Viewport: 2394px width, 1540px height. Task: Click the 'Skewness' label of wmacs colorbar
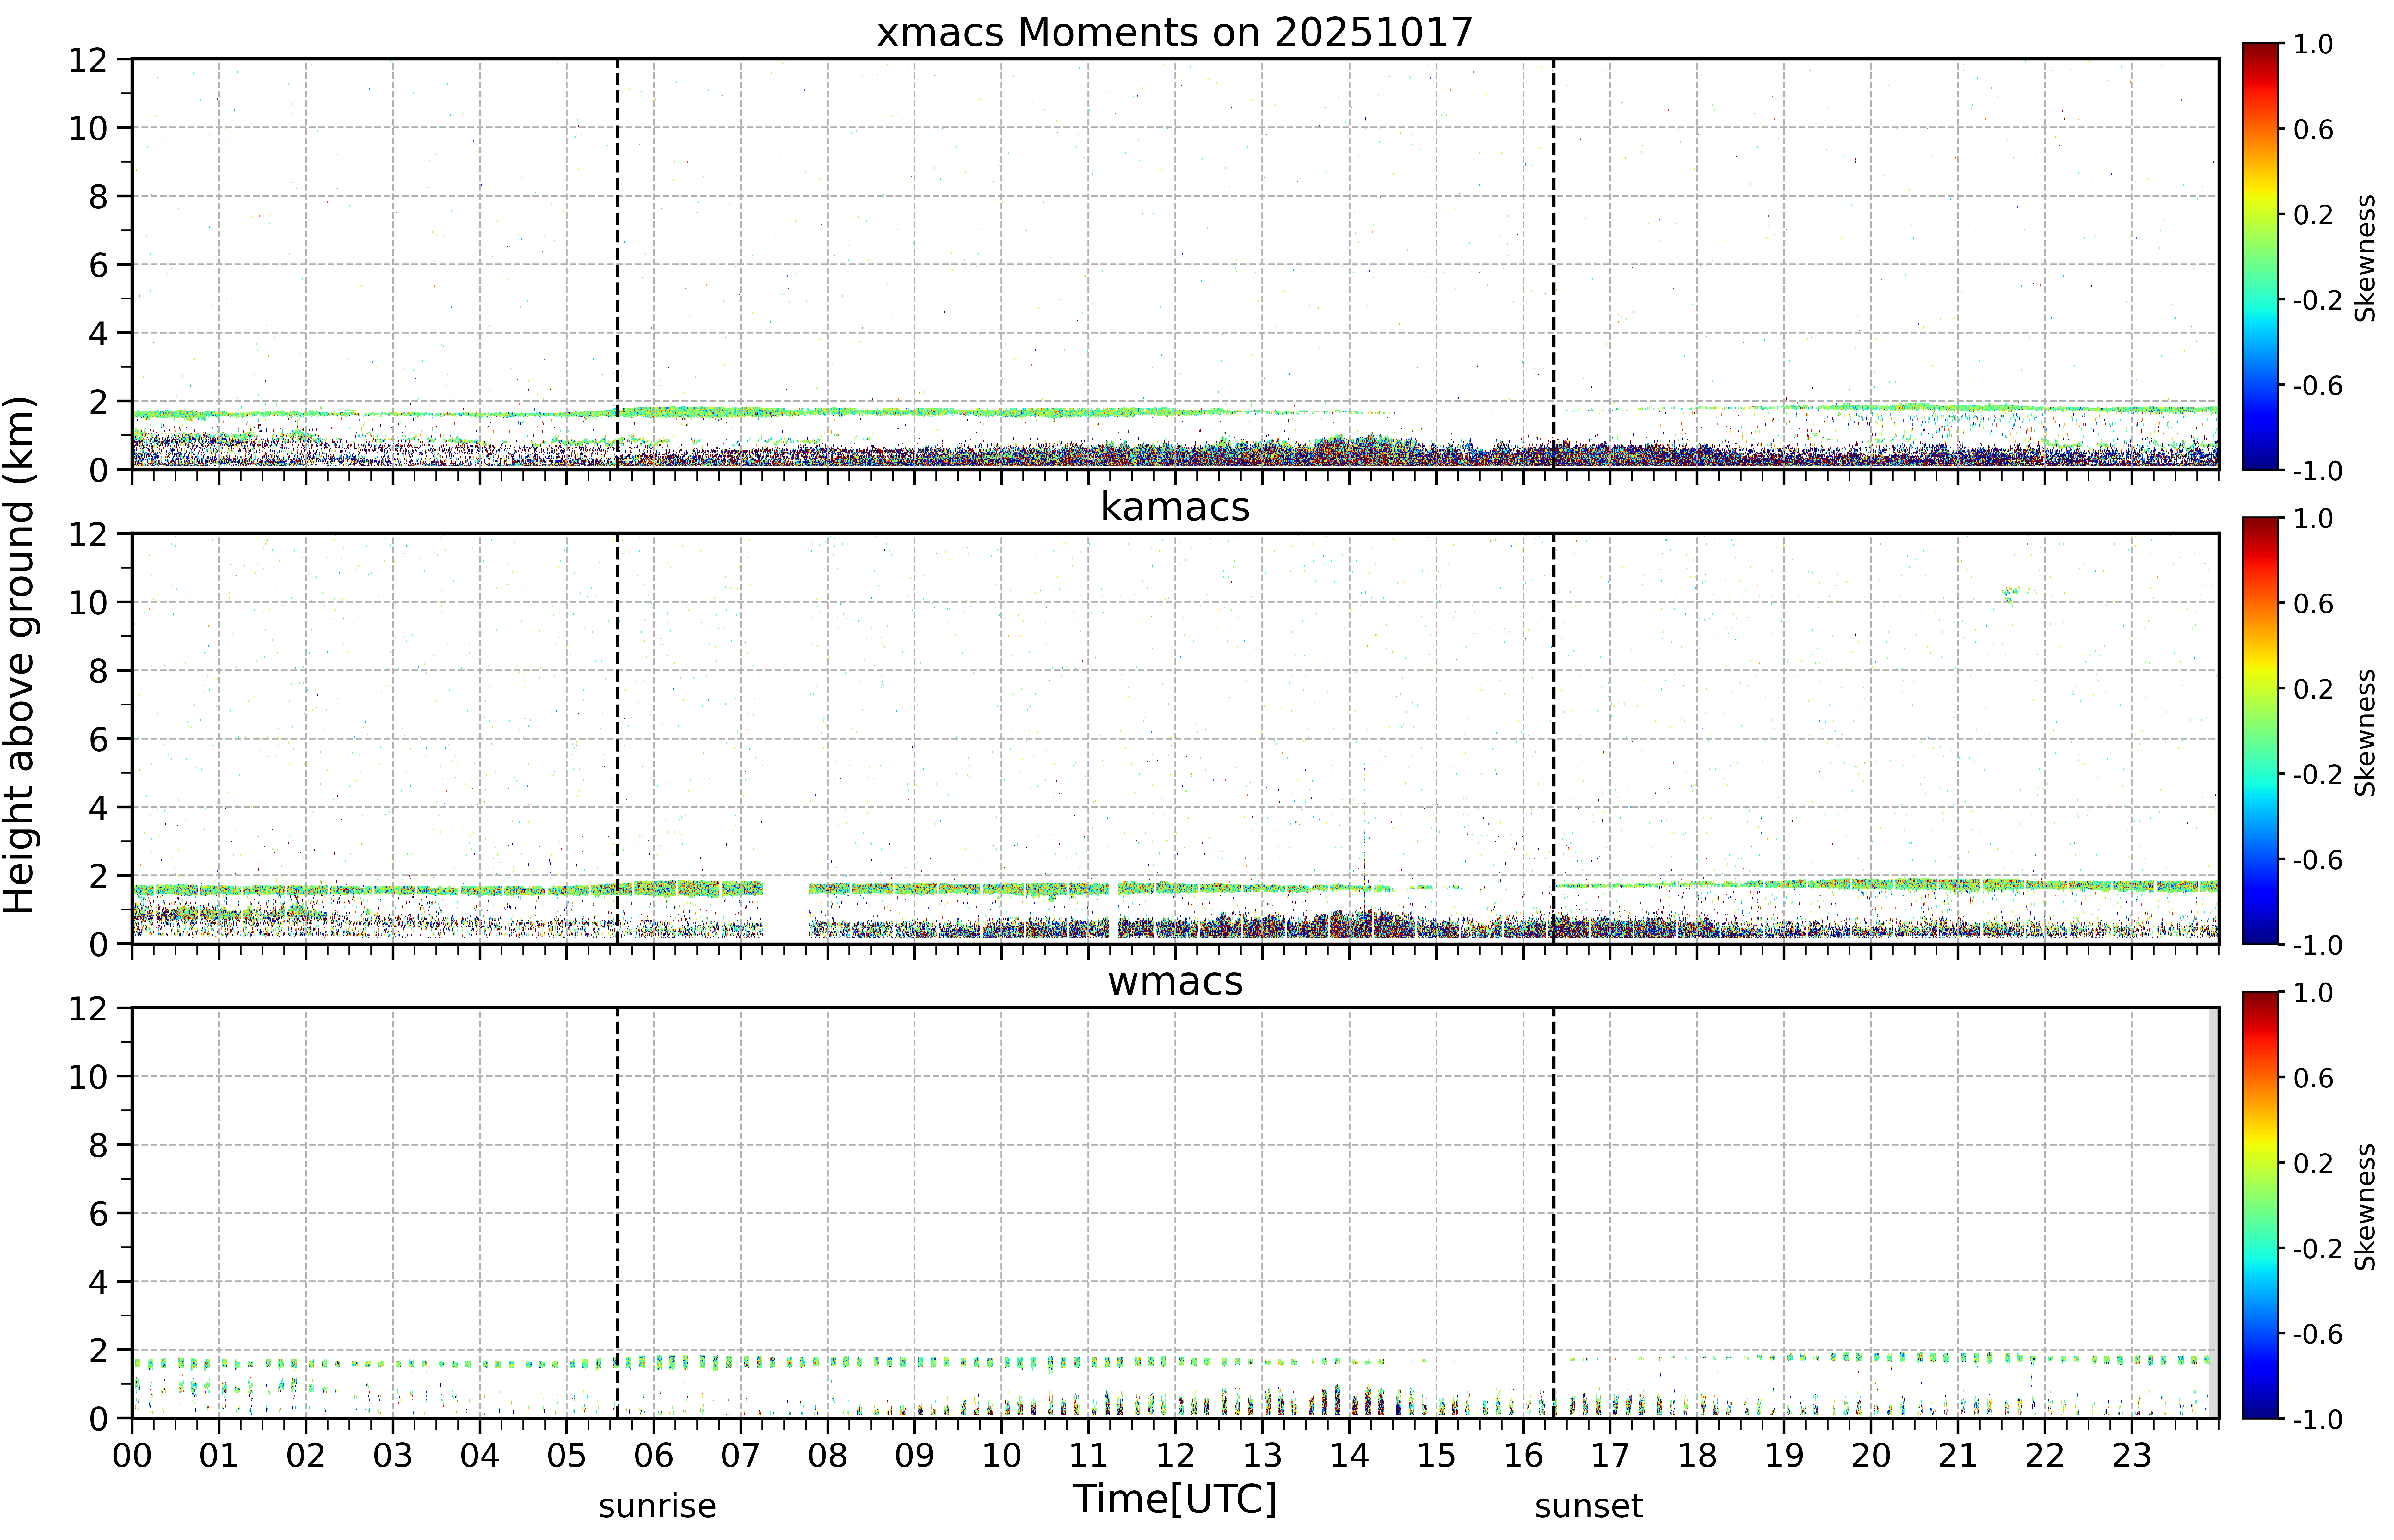[x=2365, y=1207]
